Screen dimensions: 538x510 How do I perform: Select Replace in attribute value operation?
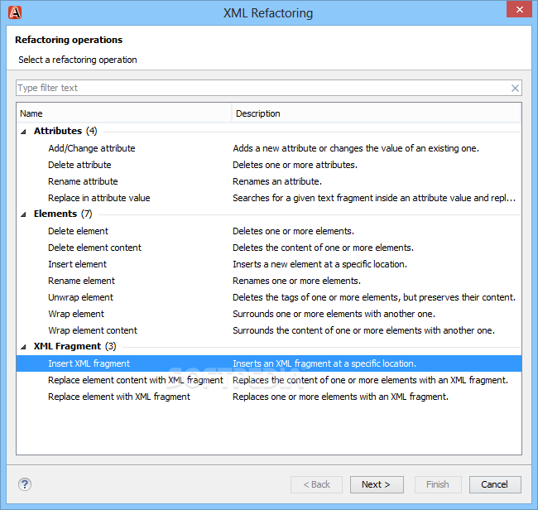(x=98, y=198)
